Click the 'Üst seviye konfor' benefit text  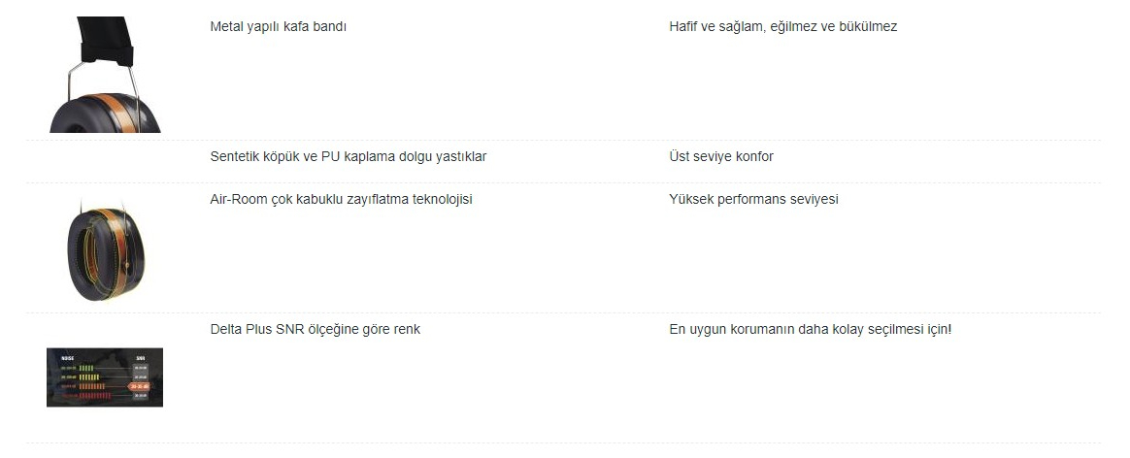(720, 156)
